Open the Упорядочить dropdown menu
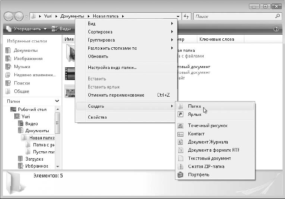This screenshot has width=285, height=199. pos(26,29)
